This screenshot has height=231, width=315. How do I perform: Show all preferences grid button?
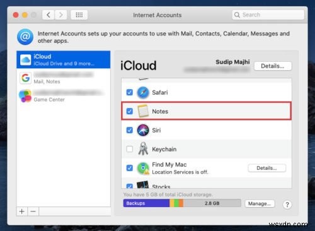tap(79, 15)
